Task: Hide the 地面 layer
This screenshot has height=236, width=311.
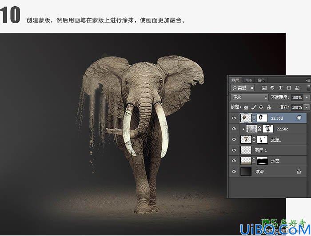Action: (x=234, y=161)
